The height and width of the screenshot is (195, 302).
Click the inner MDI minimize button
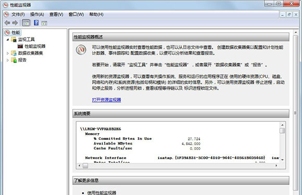pos(283,15)
